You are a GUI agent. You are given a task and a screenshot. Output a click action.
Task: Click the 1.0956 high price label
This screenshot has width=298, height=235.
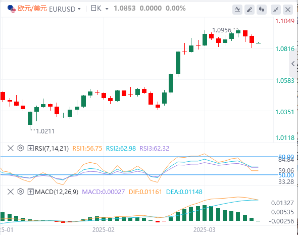click(222, 30)
